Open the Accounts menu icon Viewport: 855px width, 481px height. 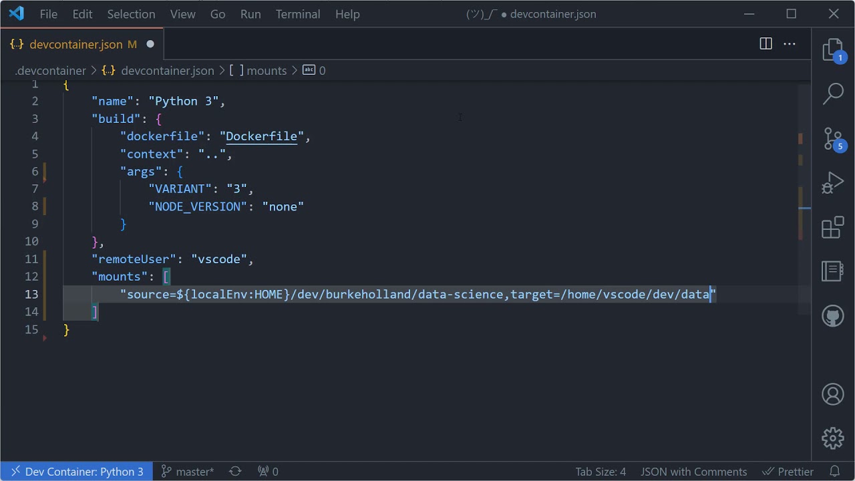coord(833,394)
